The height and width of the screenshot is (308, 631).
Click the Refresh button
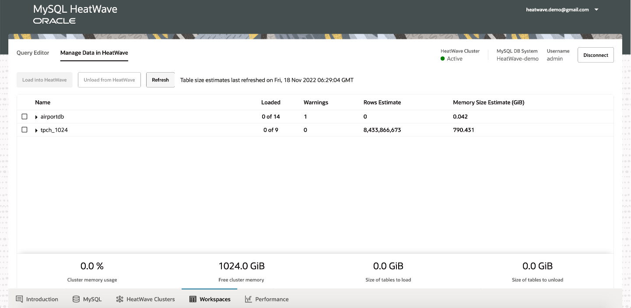(160, 80)
